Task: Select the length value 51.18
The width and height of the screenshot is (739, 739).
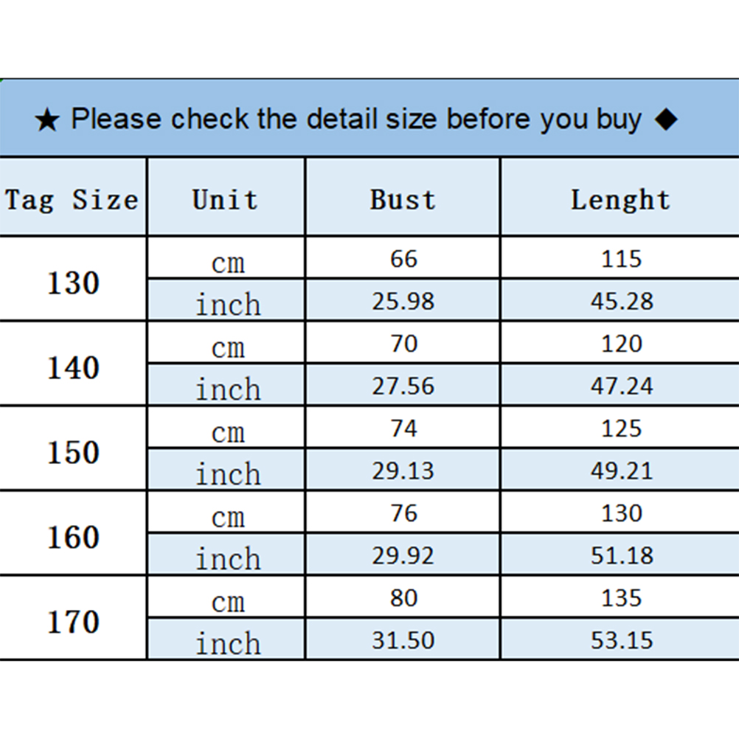Action: 622,555
